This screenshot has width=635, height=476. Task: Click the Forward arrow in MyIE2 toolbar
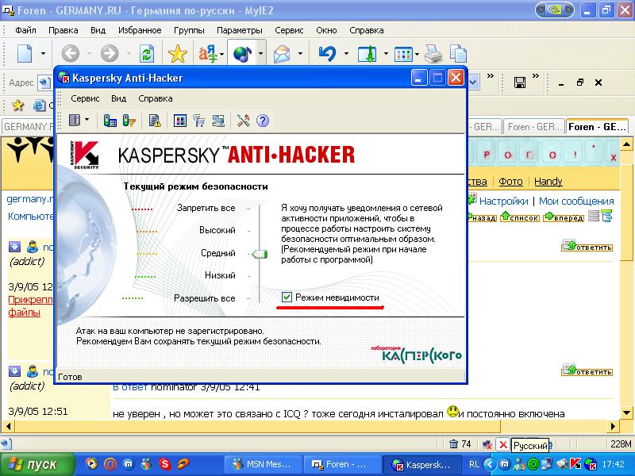(110, 53)
